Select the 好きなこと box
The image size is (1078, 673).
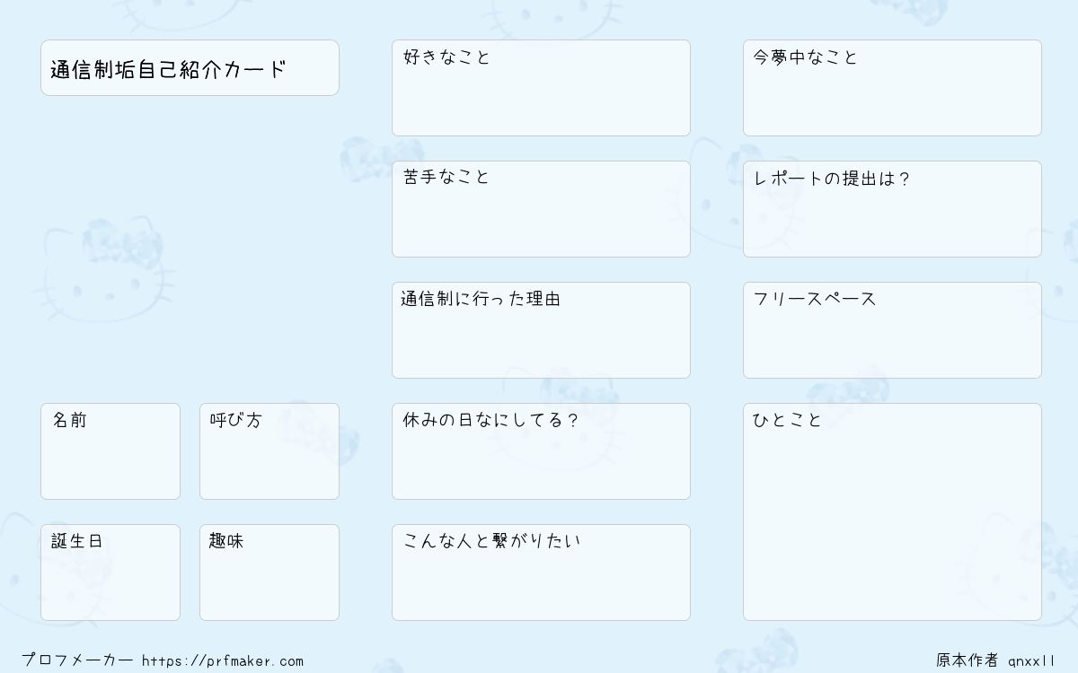click(541, 88)
